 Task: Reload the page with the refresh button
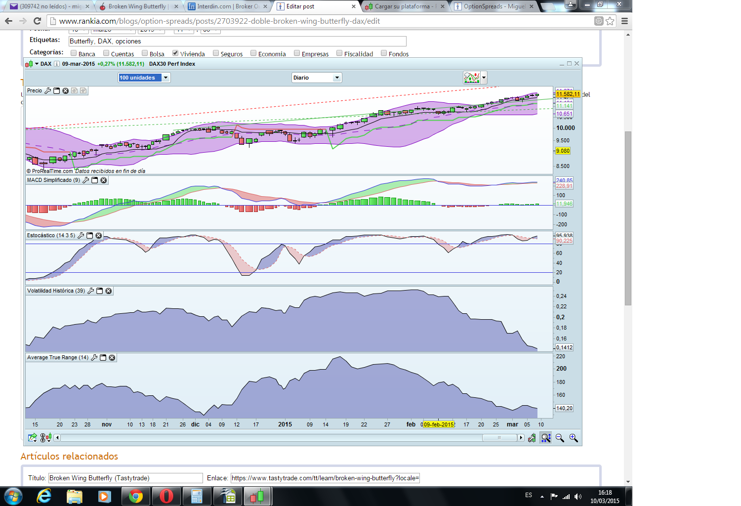(x=37, y=21)
